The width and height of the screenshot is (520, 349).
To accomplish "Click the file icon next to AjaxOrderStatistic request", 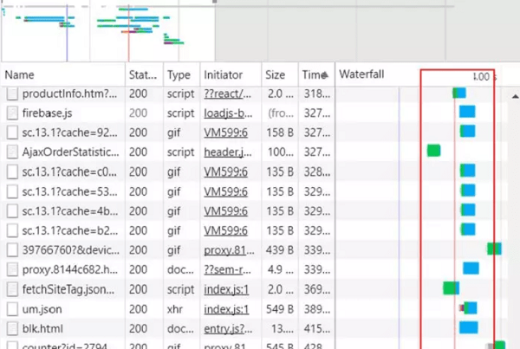I will [12, 152].
